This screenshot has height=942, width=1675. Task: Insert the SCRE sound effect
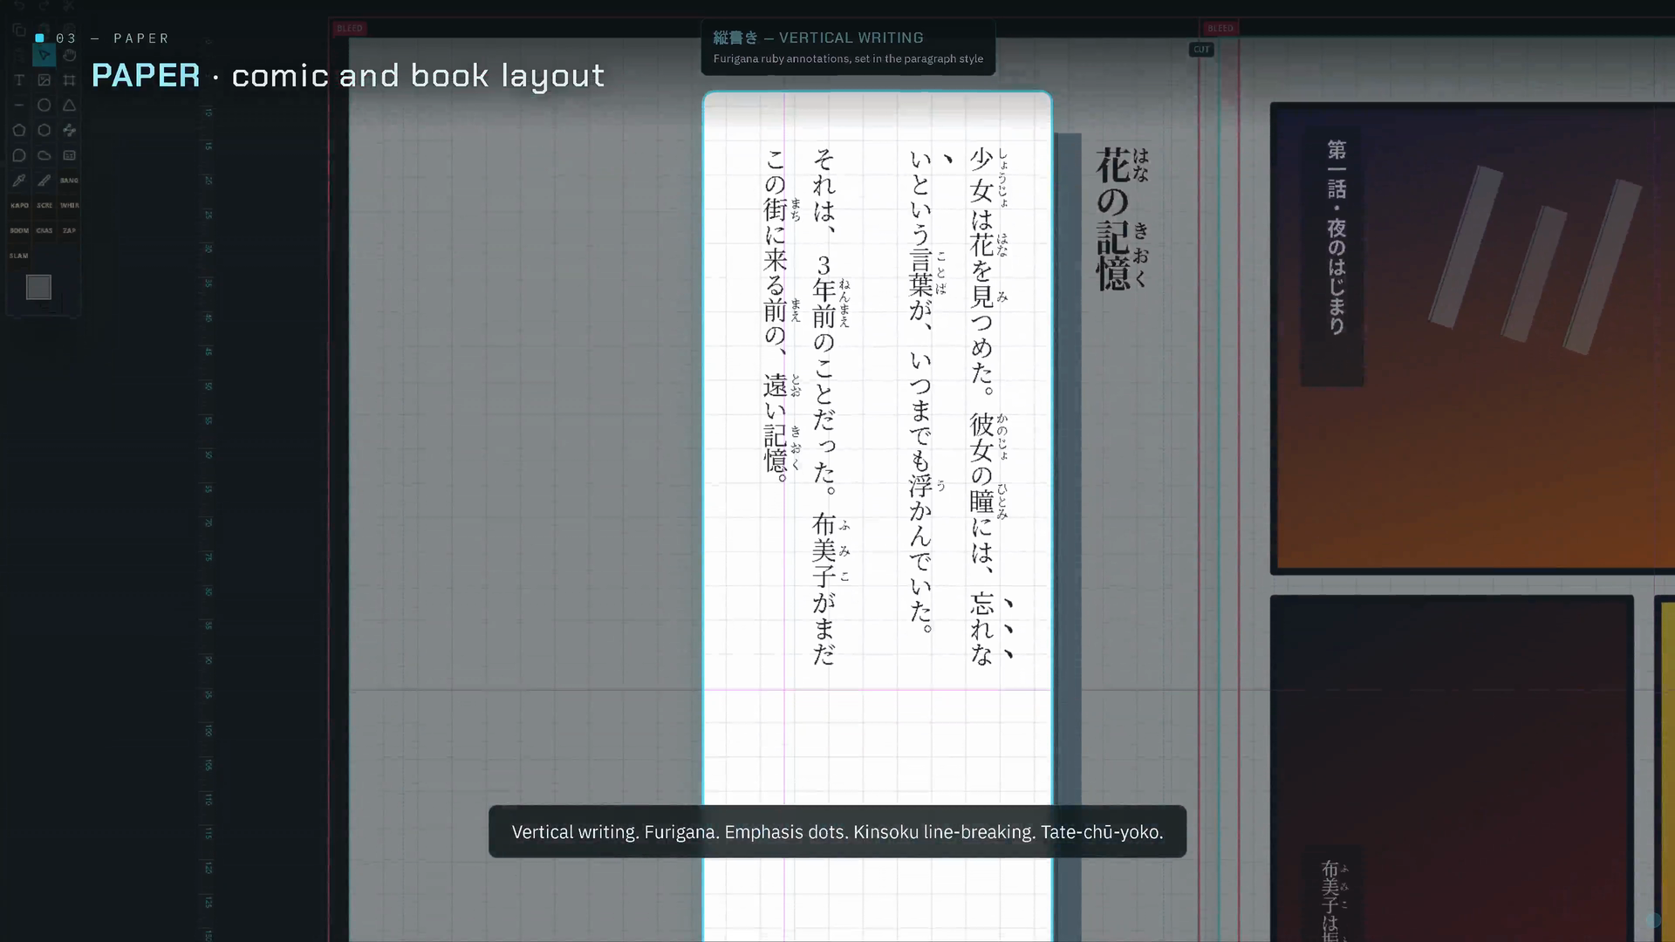click(44, 206)
